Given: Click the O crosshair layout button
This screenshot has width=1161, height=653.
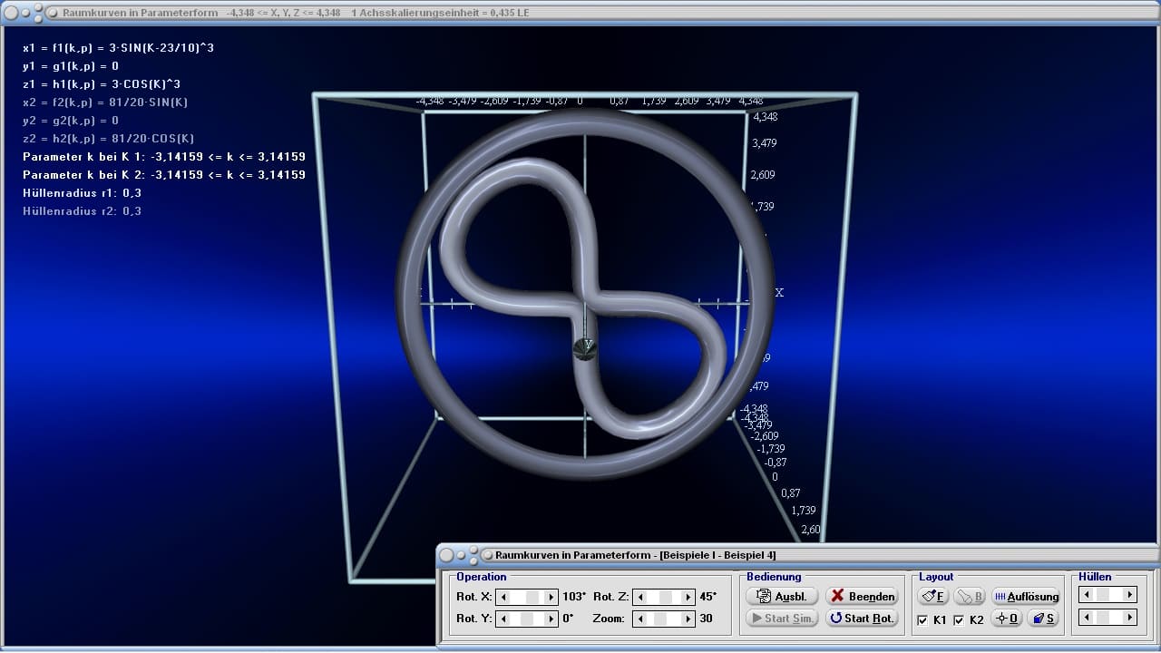Looking at the screenshot, I should click(1007, 618).
